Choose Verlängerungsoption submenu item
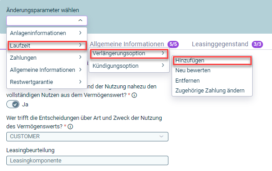 (129, 53)
